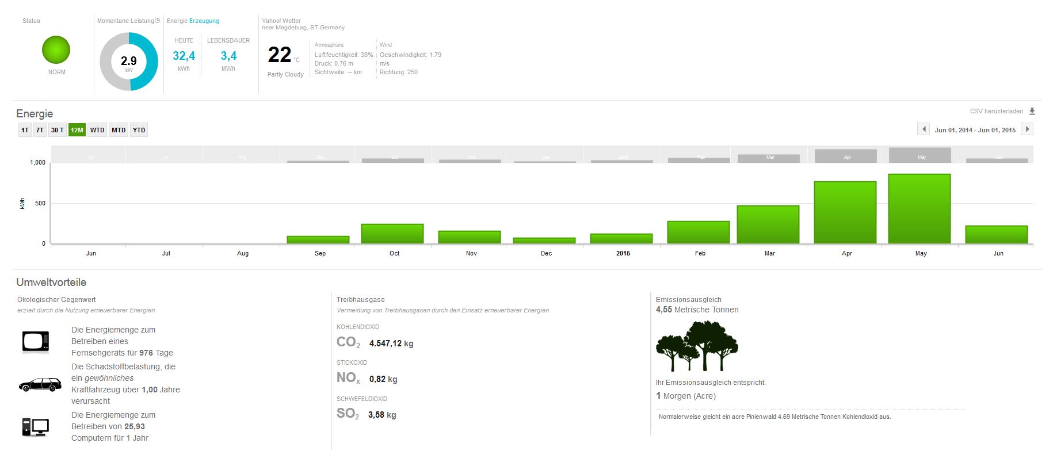Click the Apr gray overview bar
This screenshot has width=1053, height=462.
tap(845, 156)
